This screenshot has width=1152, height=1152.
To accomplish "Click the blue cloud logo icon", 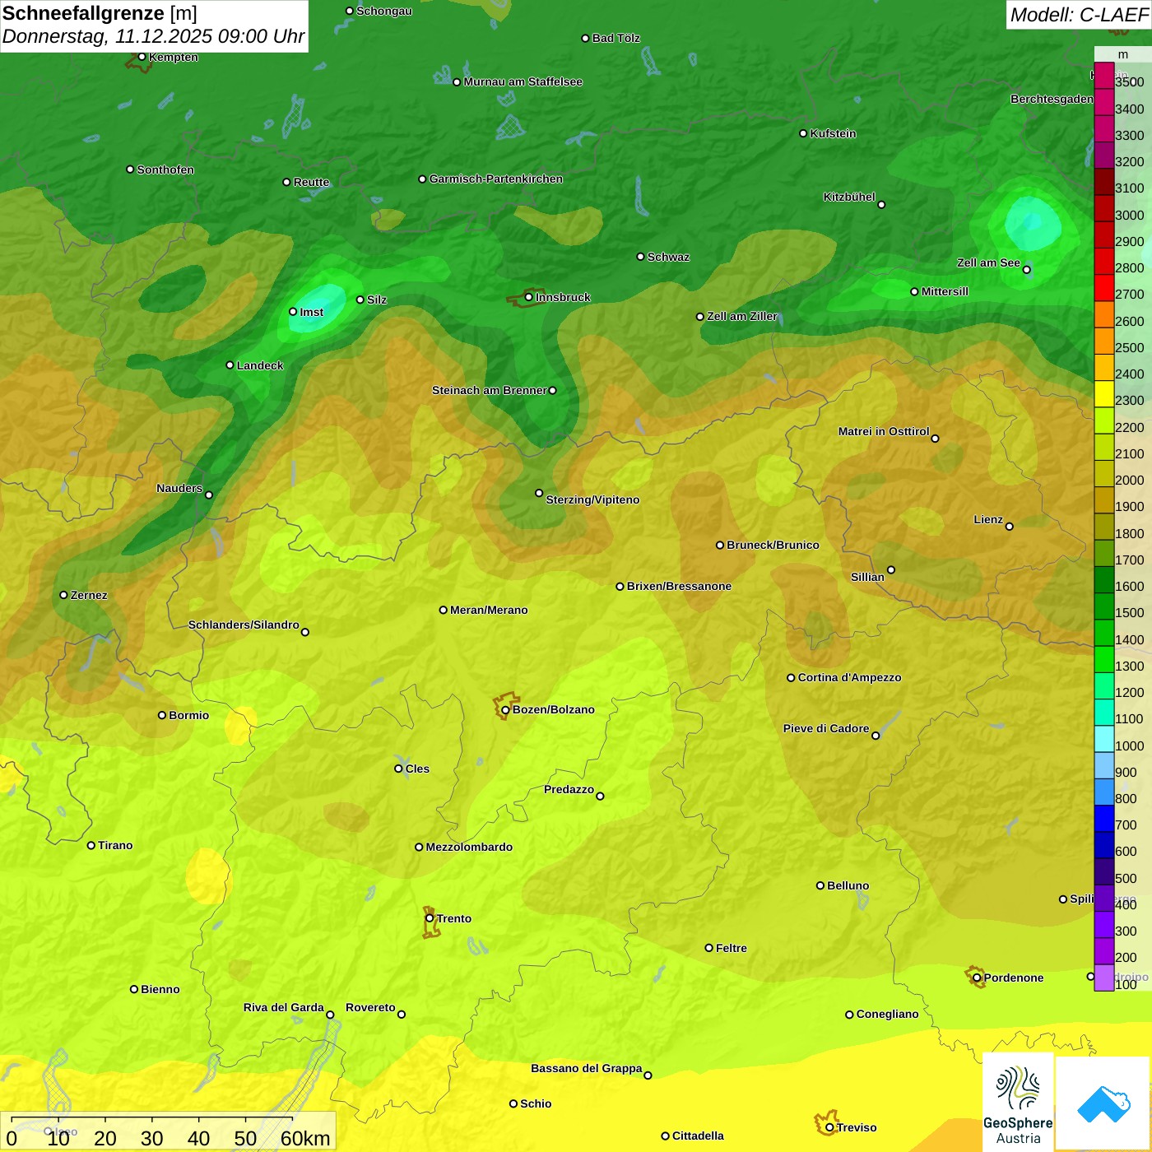I will pos(1103,1103).
